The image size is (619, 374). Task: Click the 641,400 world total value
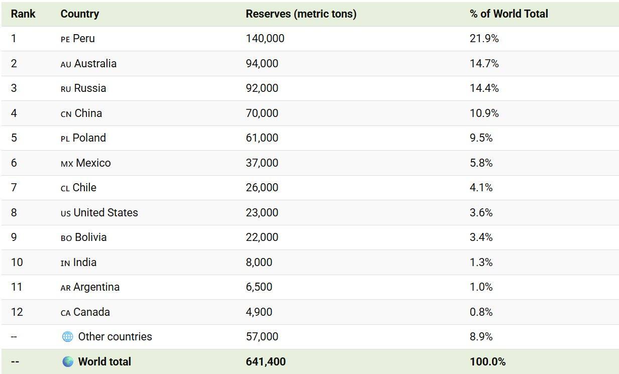(266, 361)
